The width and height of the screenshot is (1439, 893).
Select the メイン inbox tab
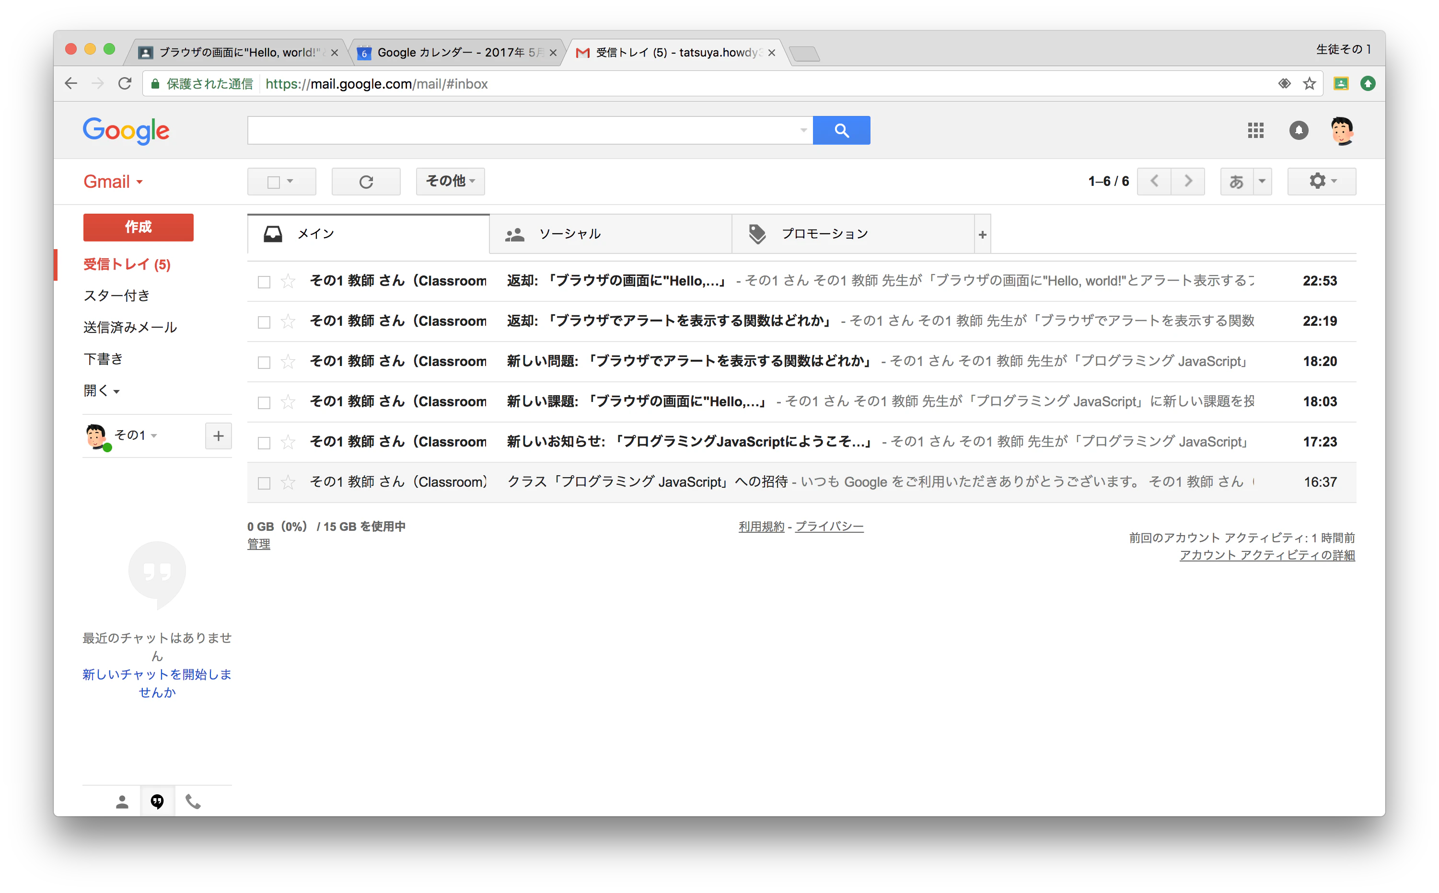(368, 234)
